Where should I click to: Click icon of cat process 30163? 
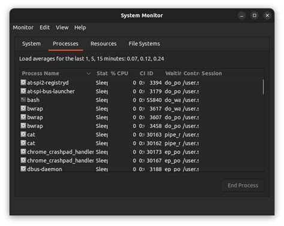point(23,135)
